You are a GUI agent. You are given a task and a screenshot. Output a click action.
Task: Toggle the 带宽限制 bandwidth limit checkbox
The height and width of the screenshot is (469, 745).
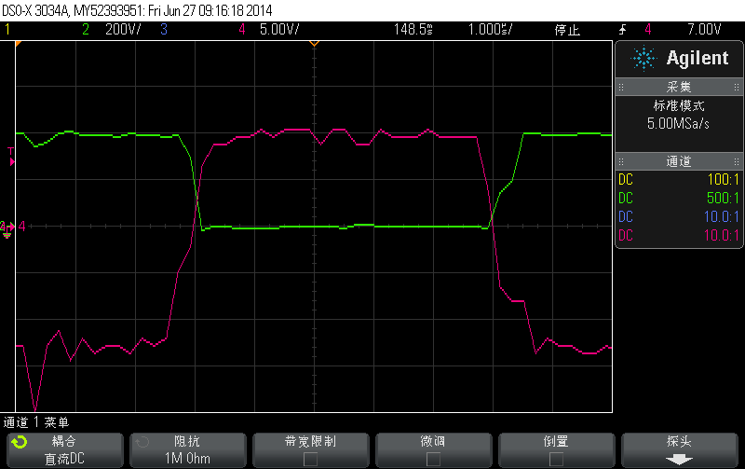coord(310,459)
